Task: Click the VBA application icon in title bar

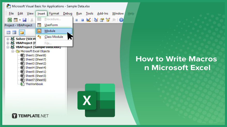Action: tap(9, 6)
